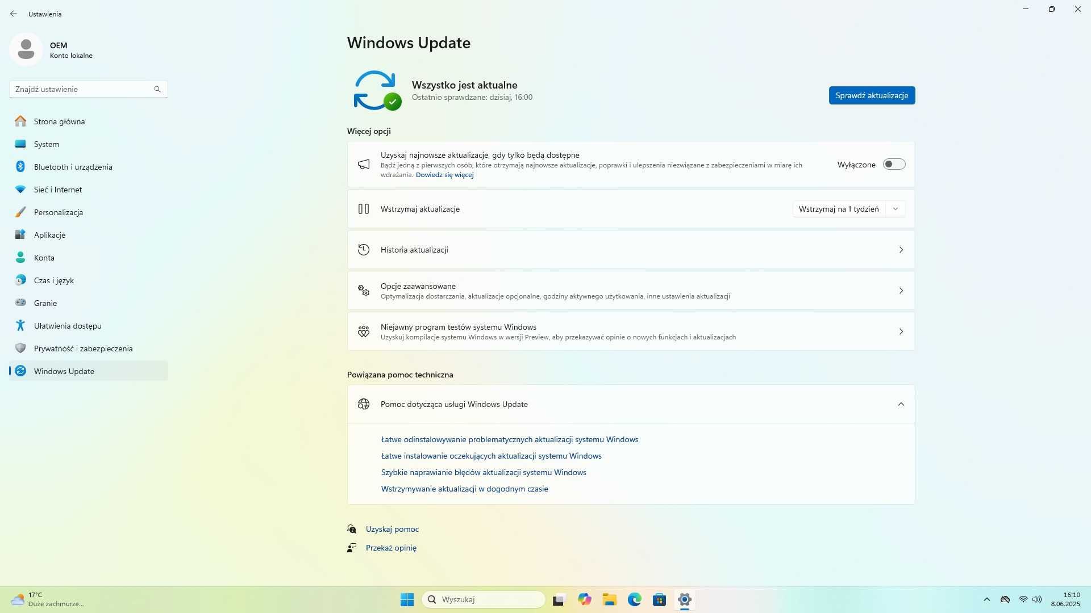Toggle getting latest updates switch
This screenshot has width=1091, height=613.
point(894,165)
